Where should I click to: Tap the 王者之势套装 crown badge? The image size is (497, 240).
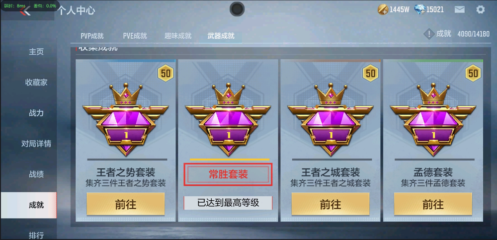[125, 119]
